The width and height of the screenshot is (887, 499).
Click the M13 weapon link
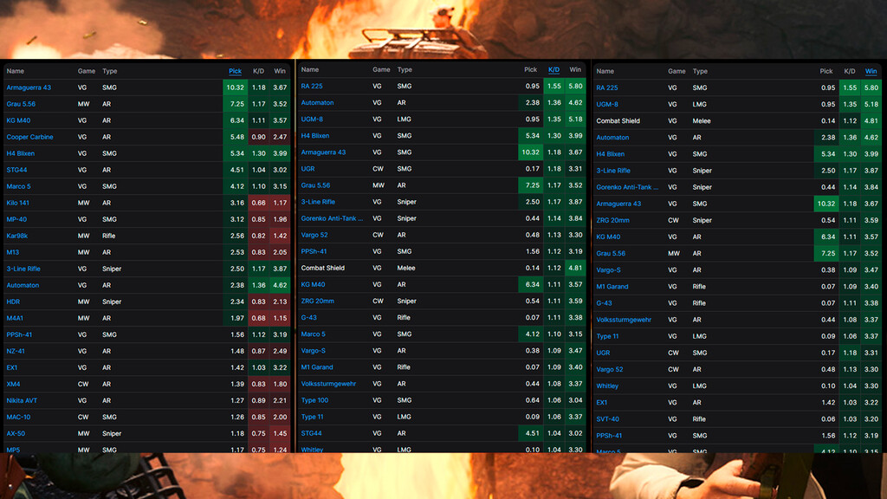pos(12,252)
